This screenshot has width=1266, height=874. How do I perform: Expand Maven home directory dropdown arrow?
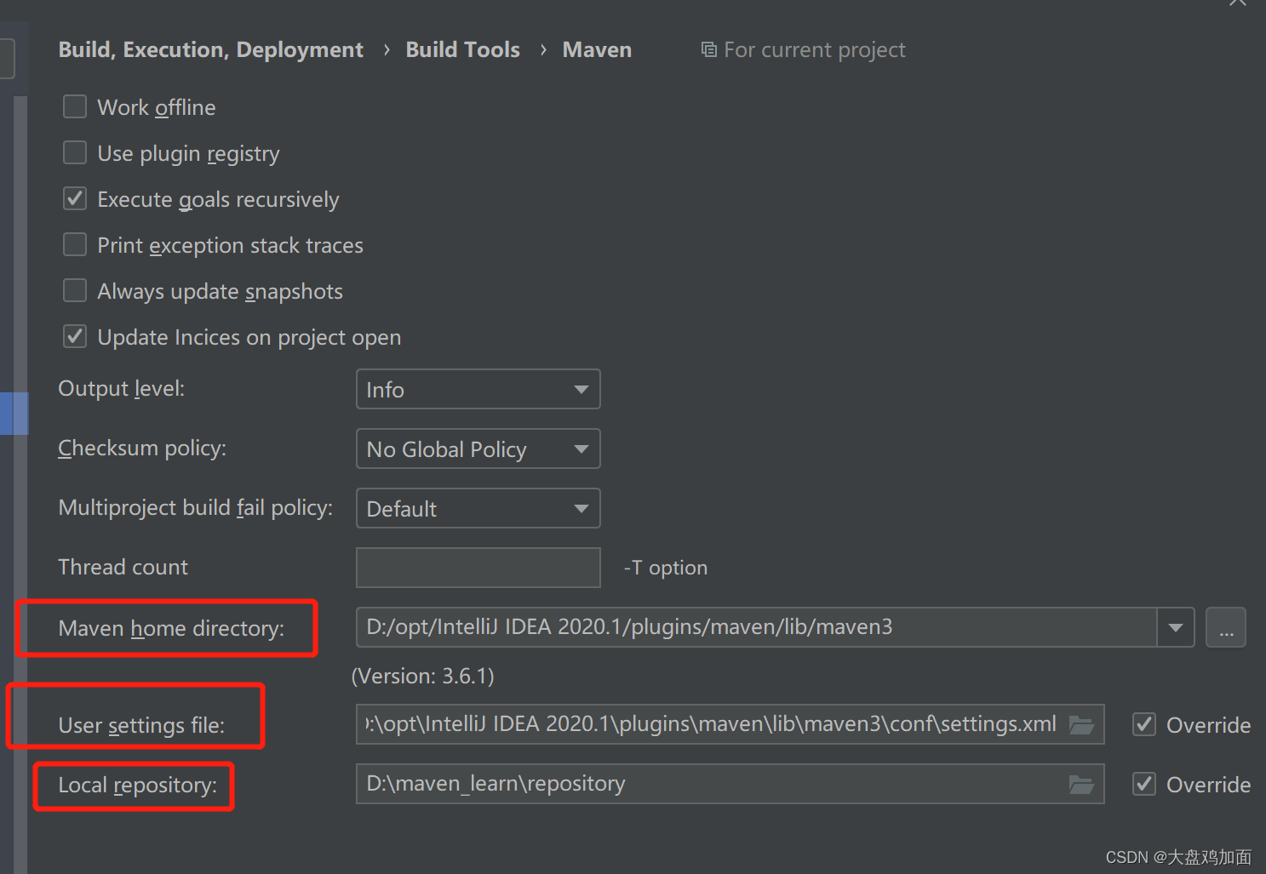1176,627
